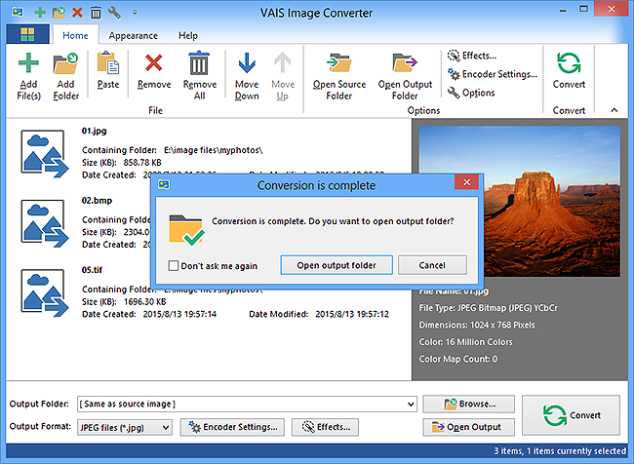
Task: Click the 05.tif size 1696.30 KB value
Action: coord(144,301)
